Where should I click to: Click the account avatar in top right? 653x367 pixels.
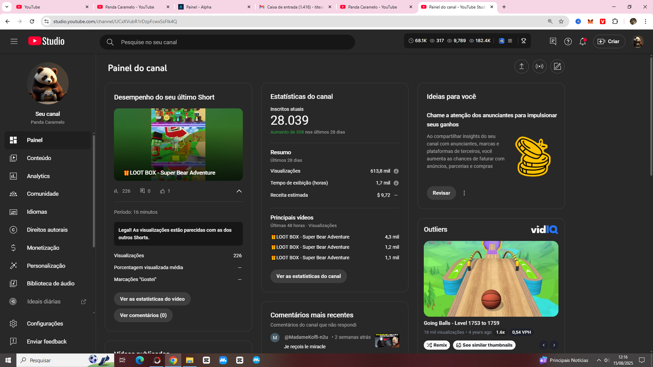[x=638, y=41]
